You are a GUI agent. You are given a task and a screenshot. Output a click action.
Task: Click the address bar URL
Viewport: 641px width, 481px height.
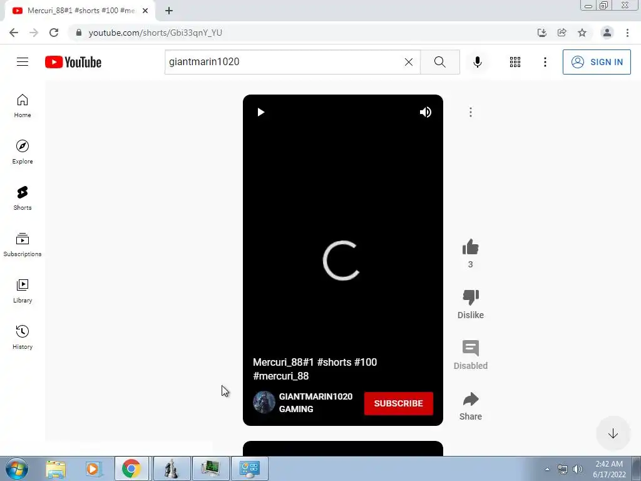[x=155, y=33]
